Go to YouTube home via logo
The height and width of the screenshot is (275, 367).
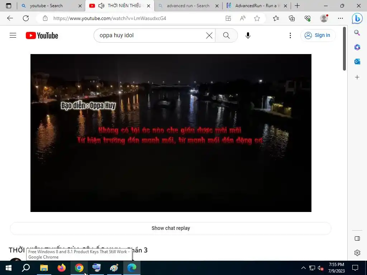pos(42,35)
